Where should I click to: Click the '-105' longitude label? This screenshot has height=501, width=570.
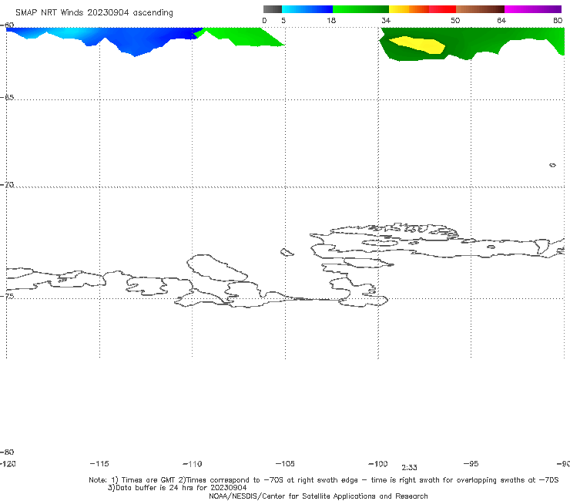(x=285, y=463)
